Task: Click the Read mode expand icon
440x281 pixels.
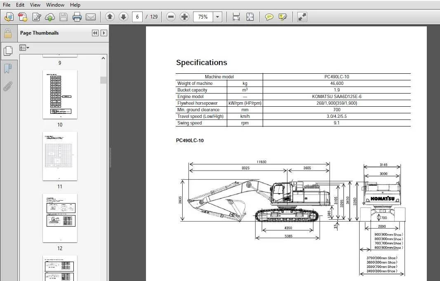Action: 302,17
